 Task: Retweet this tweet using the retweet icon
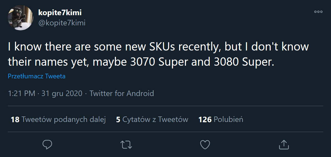click(126, 144)
